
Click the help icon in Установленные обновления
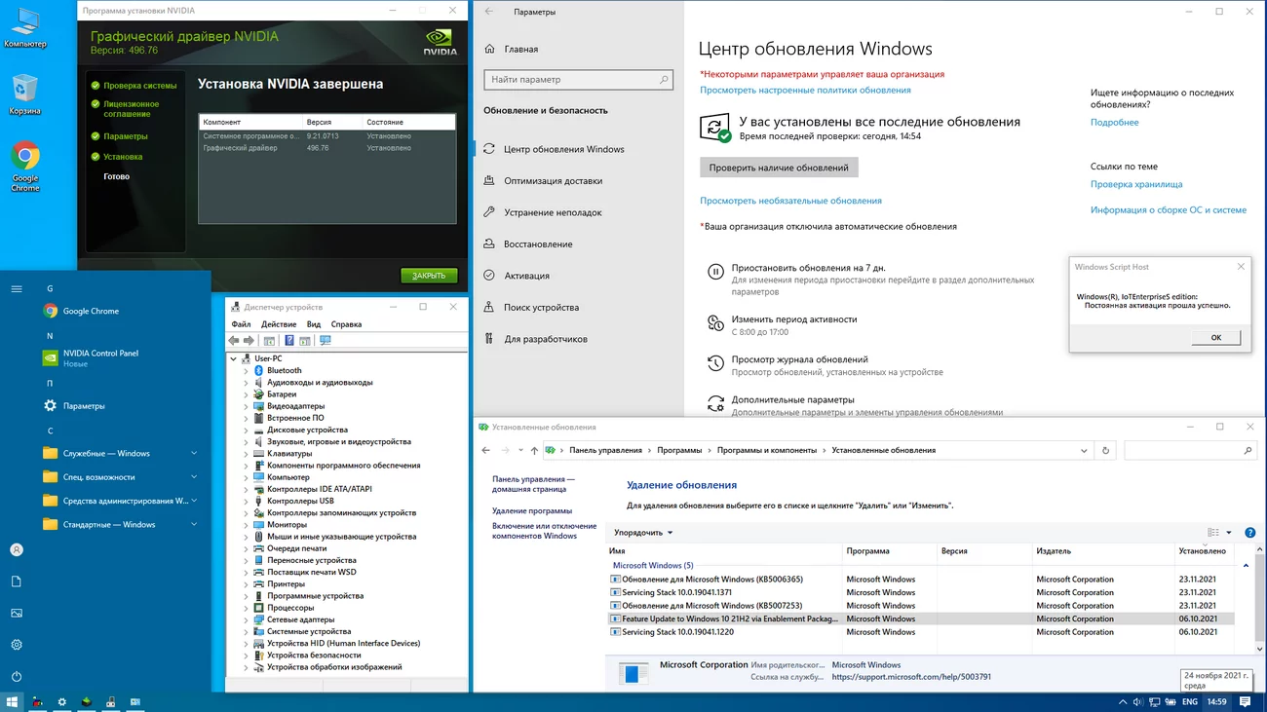point(1250,533)
